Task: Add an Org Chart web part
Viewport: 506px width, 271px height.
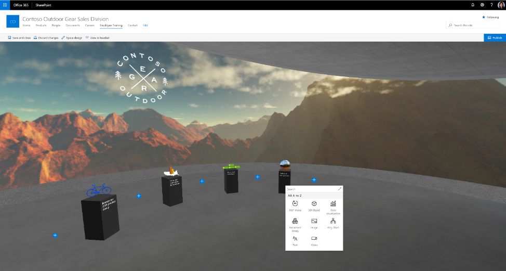Action: click(x=333, y=224)
